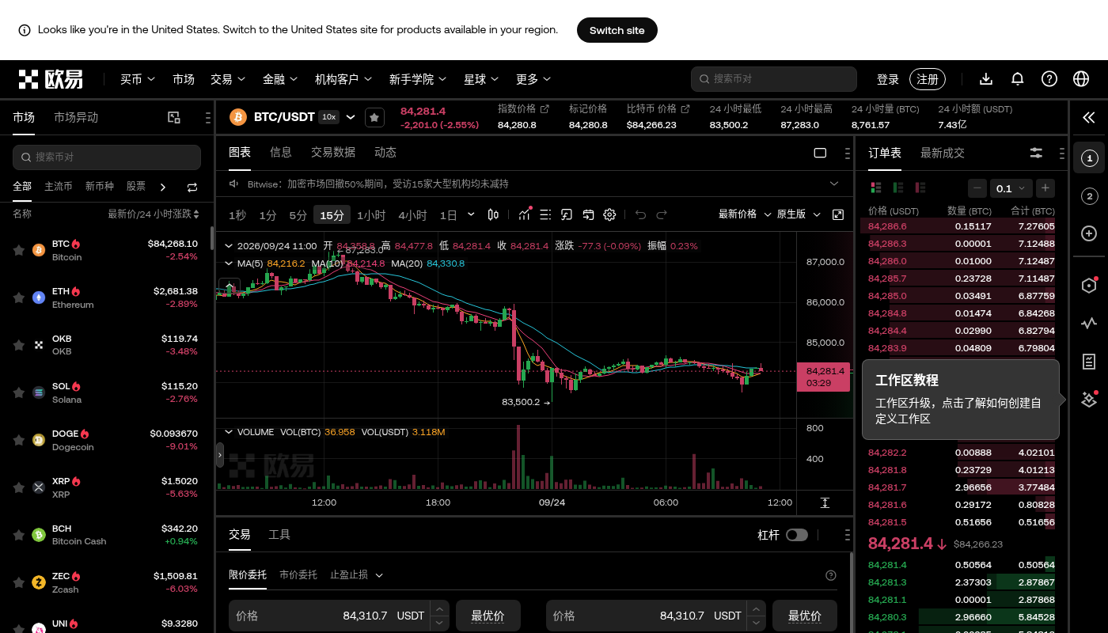
Task: Click the swap icon in market filters
Action: point(192,188)
